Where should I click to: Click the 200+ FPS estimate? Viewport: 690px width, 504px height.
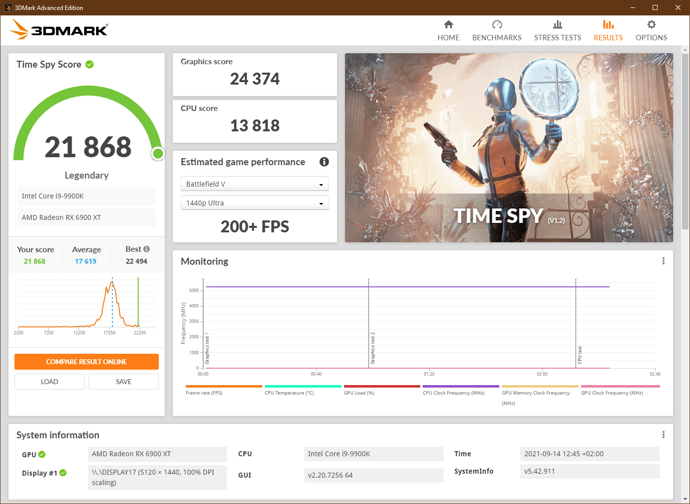click(255, 227)
